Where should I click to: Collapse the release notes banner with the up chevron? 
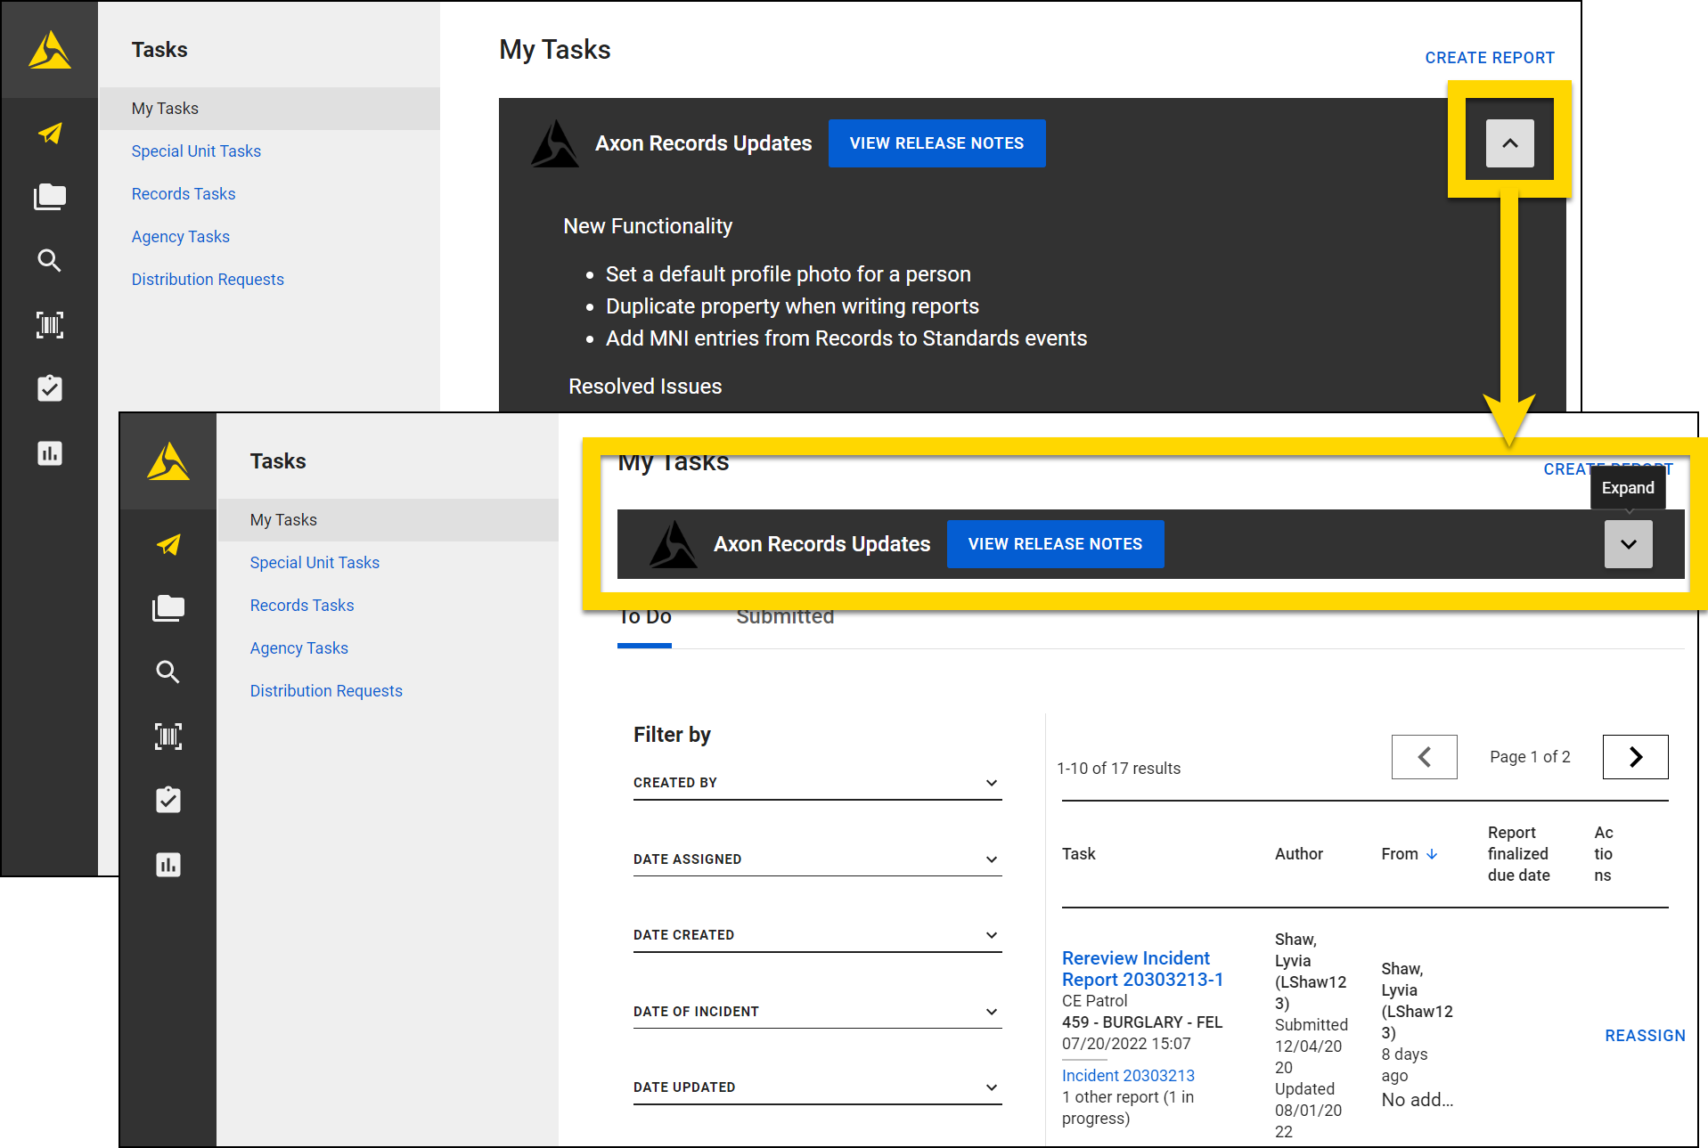tap(1508, 142)
